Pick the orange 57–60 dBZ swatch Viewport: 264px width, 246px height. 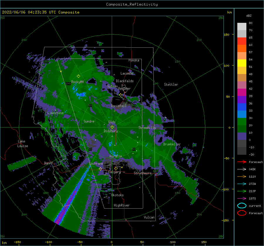point(242,48)
